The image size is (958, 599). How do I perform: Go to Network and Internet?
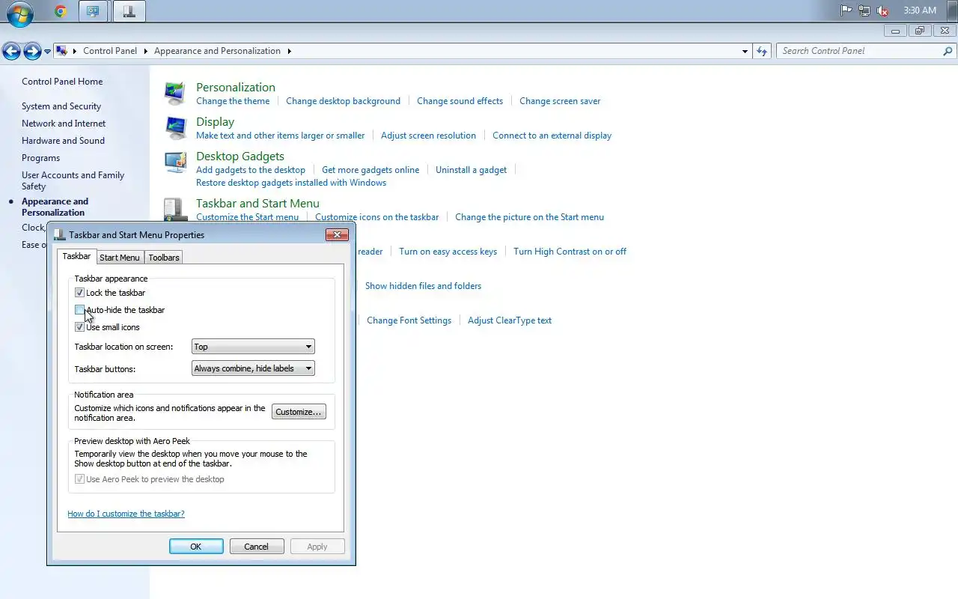click(64, 124)
